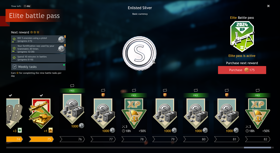
Task: Select the Kill 5 enemies using pistol task
Action: click(x=38, y=39)
